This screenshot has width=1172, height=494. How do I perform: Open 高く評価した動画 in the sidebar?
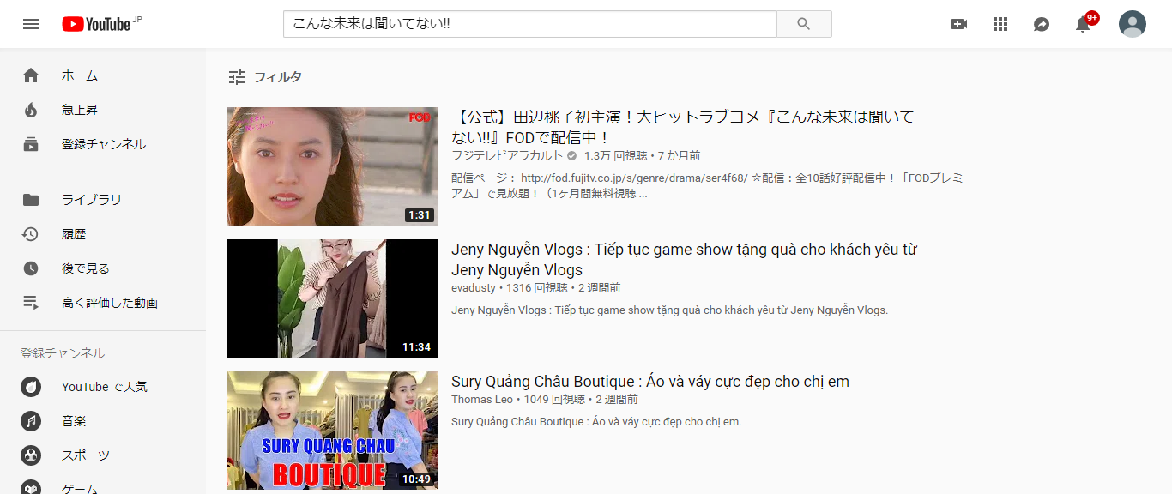tap(110, 303)
